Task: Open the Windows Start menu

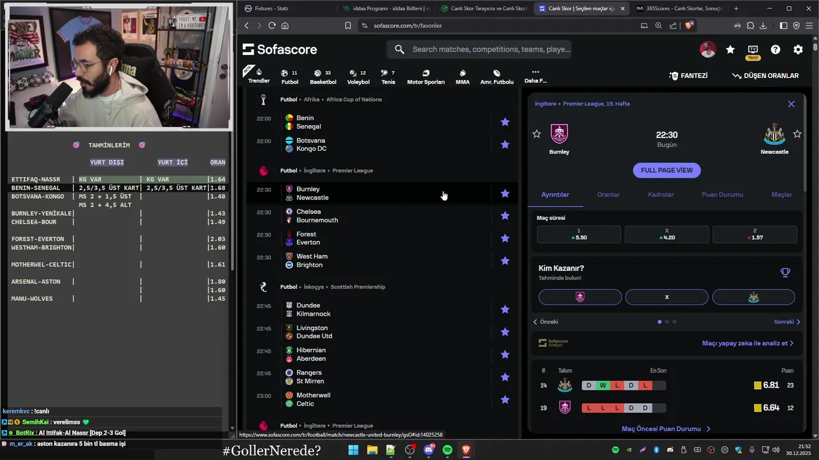Action: 353,450
